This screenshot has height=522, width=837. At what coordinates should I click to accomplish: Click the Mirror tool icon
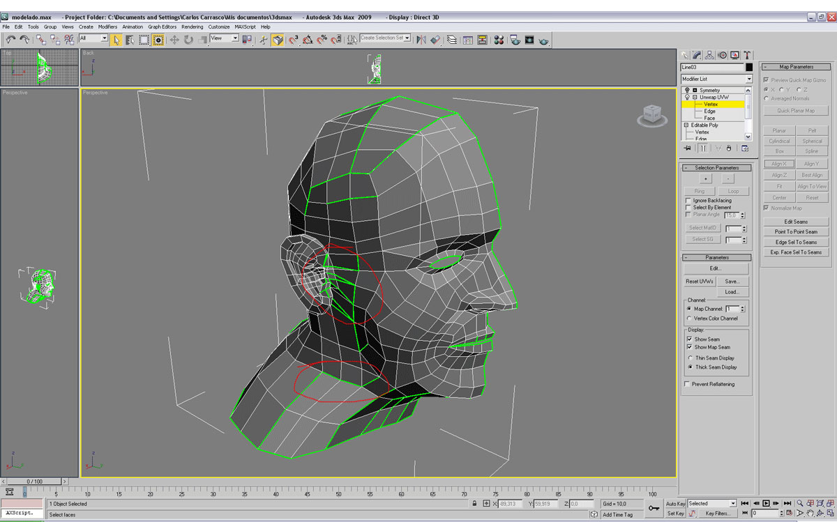421,40
